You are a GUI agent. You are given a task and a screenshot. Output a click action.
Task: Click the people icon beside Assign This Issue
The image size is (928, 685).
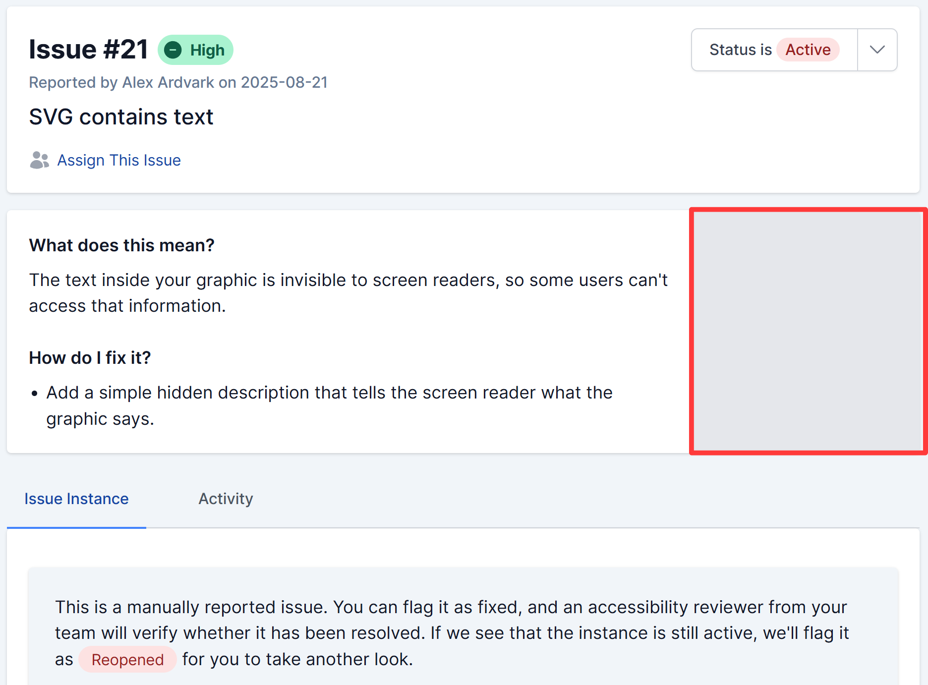pyautogui.click(x=39, y=160)
